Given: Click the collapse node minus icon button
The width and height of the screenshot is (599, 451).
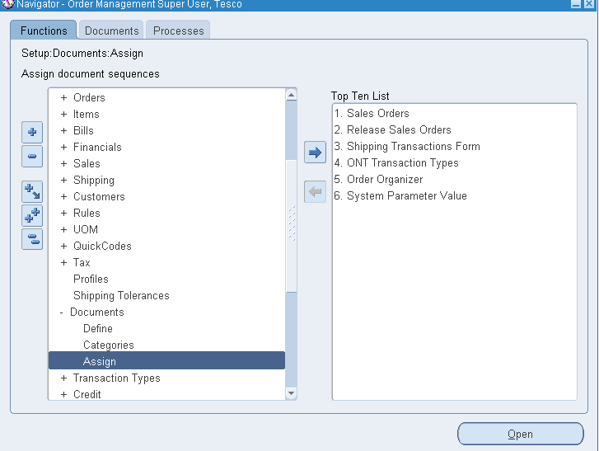Looking at the screenshot, I should [31, 156].
